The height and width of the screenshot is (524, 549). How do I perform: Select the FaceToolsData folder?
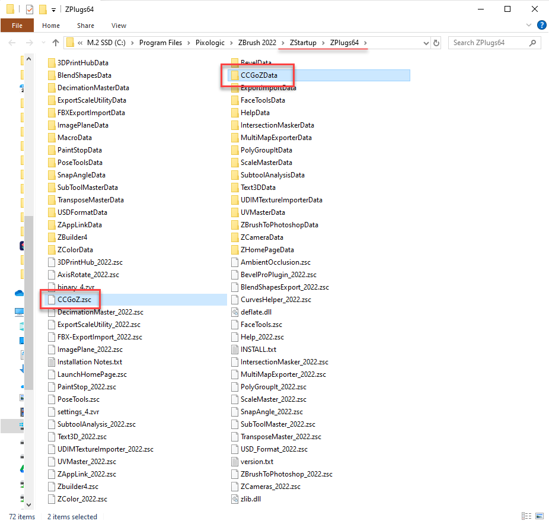pyautogui.click(x=258, y=100)
